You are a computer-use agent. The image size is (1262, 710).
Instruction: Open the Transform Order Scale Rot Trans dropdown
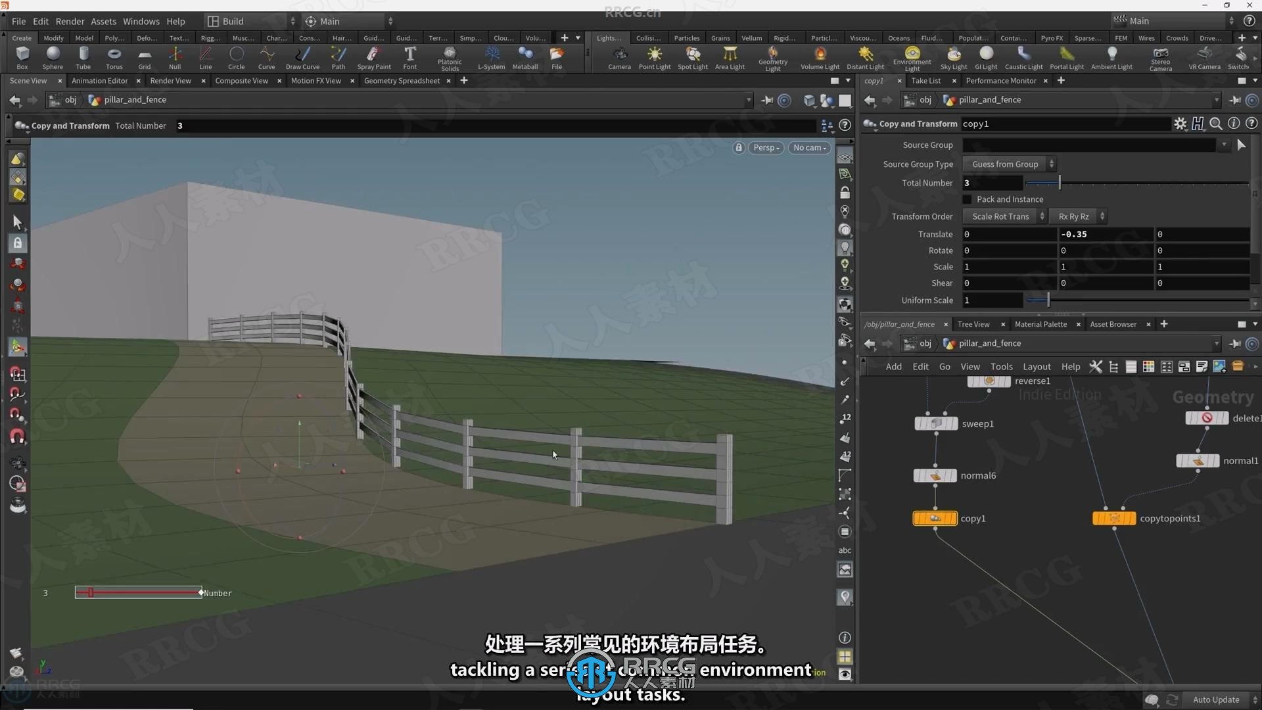(x=1004, y=216)
